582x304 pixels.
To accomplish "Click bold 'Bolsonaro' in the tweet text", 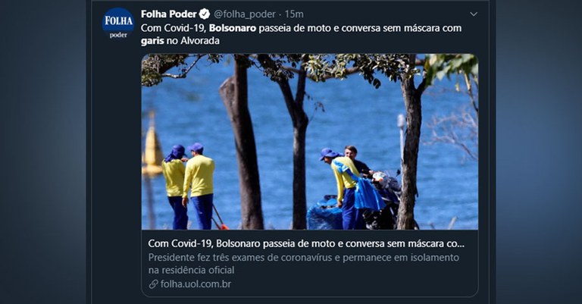I will tap(233, 28).
